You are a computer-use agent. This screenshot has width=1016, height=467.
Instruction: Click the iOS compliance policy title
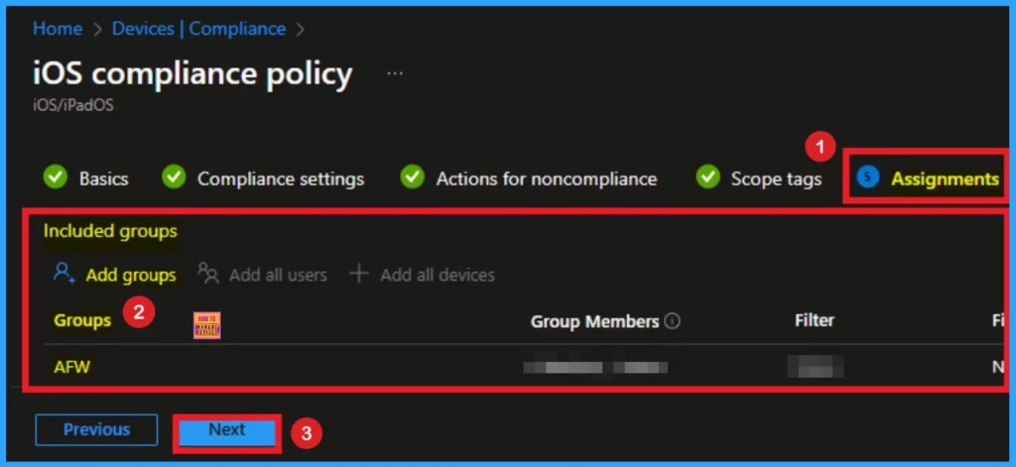(x=192, y=74)
